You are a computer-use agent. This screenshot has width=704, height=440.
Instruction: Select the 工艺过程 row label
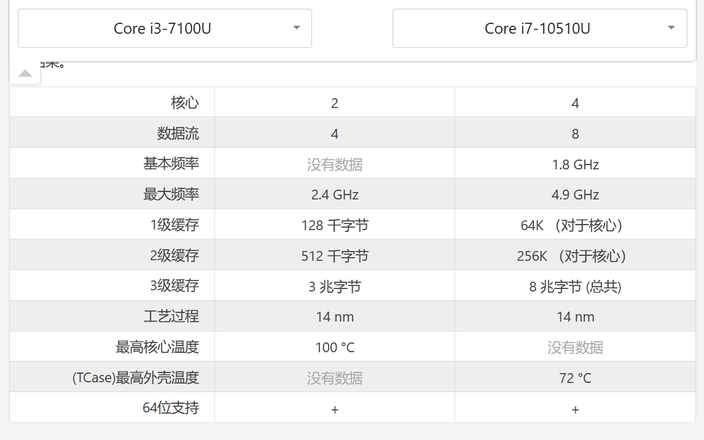click(x=171, y=316)
